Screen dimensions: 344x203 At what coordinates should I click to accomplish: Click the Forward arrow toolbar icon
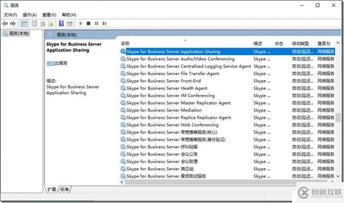click(13, 23)
